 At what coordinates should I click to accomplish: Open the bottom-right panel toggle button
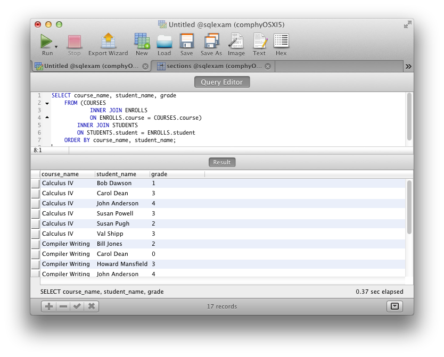click(x=394, y=306)
